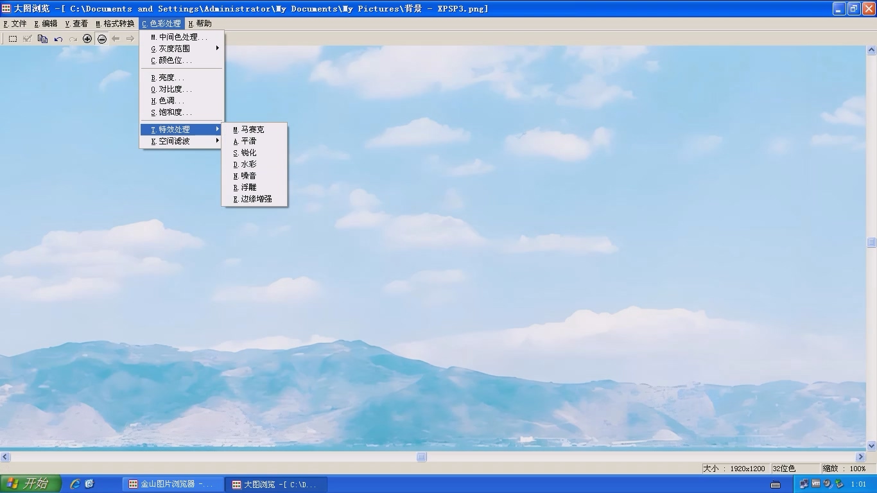Screen dimensions: 877x493
Task: Open the 颜色位 dialog
Action: click(182, 60)
